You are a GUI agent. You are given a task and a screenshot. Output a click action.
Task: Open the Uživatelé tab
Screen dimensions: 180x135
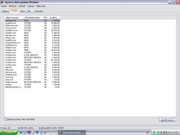coord(39,11)
